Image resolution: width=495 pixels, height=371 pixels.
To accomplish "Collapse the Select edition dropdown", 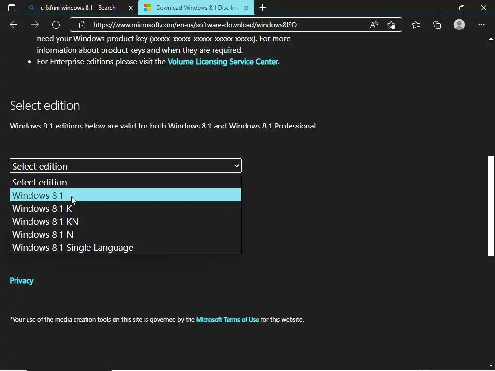I will [x=126, y=166].
